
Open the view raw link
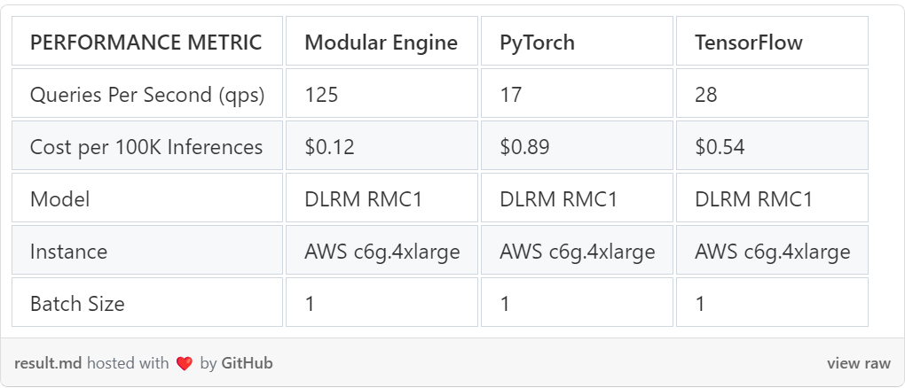coord(858,364)
